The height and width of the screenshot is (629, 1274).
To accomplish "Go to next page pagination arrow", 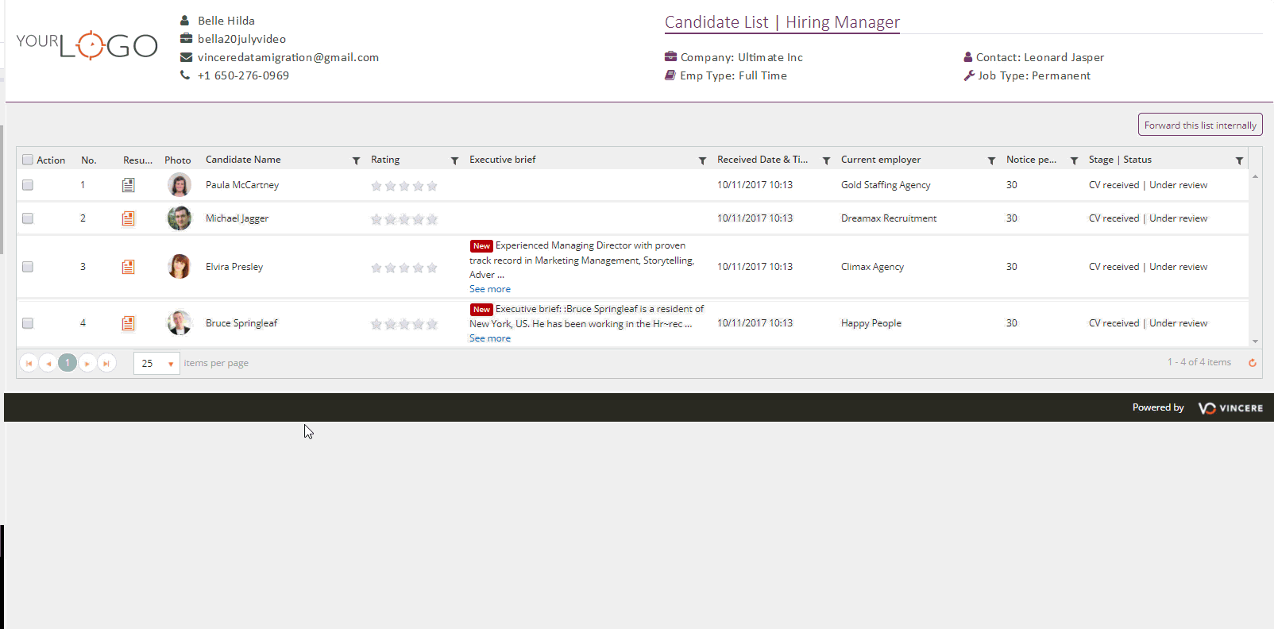I will 87,363.
